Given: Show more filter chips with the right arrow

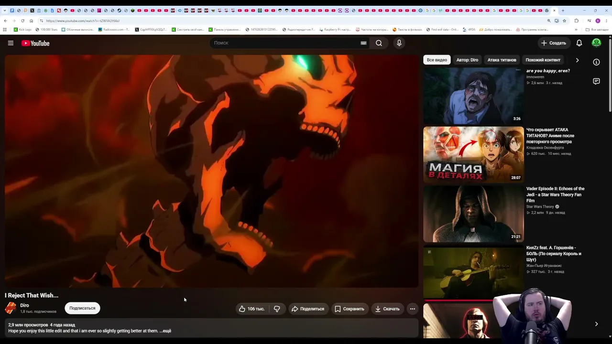Looking at the screenshot, I should [x=577, y=60].
